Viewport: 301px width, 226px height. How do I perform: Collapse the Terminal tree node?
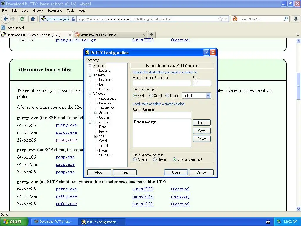(x=90, y=75)
